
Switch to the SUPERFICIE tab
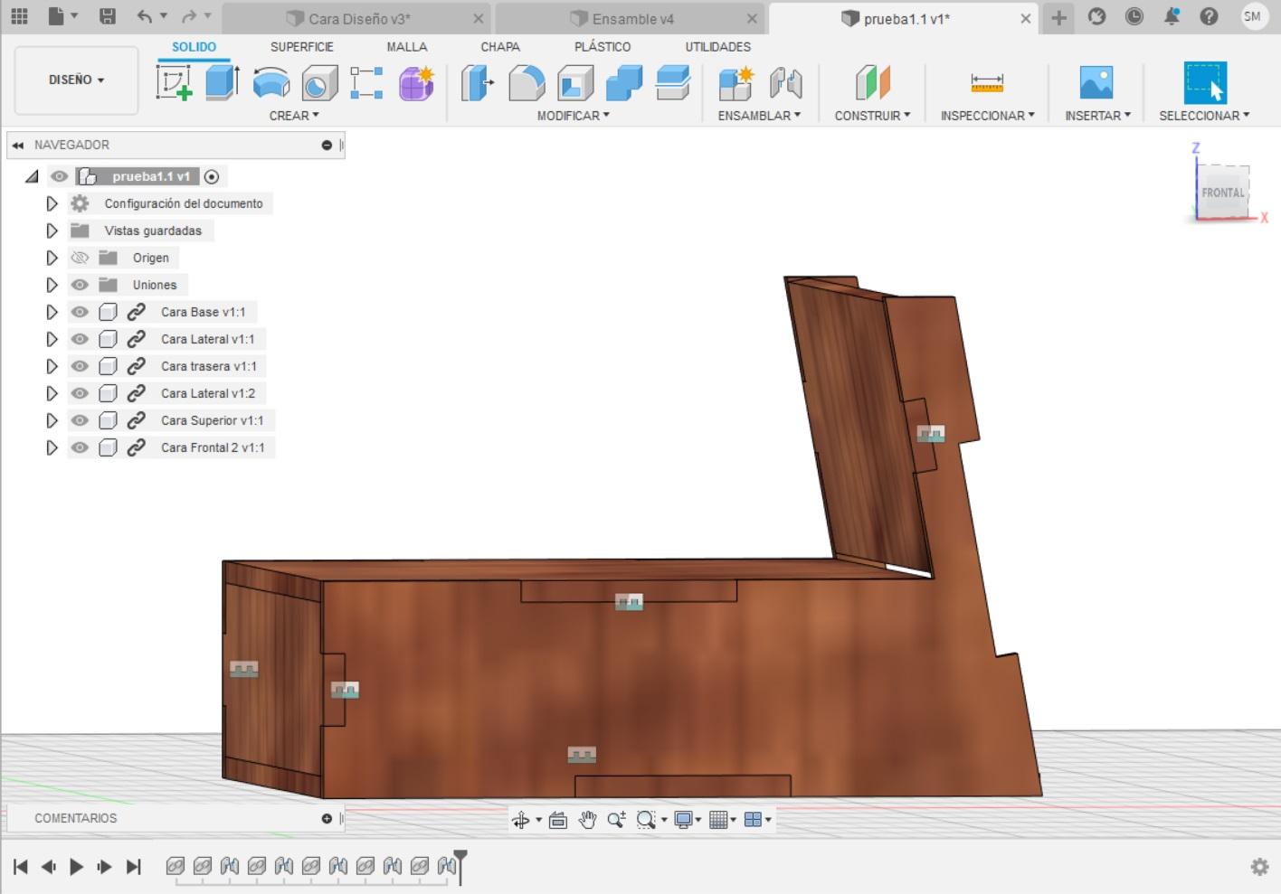[x=301, y=47]
